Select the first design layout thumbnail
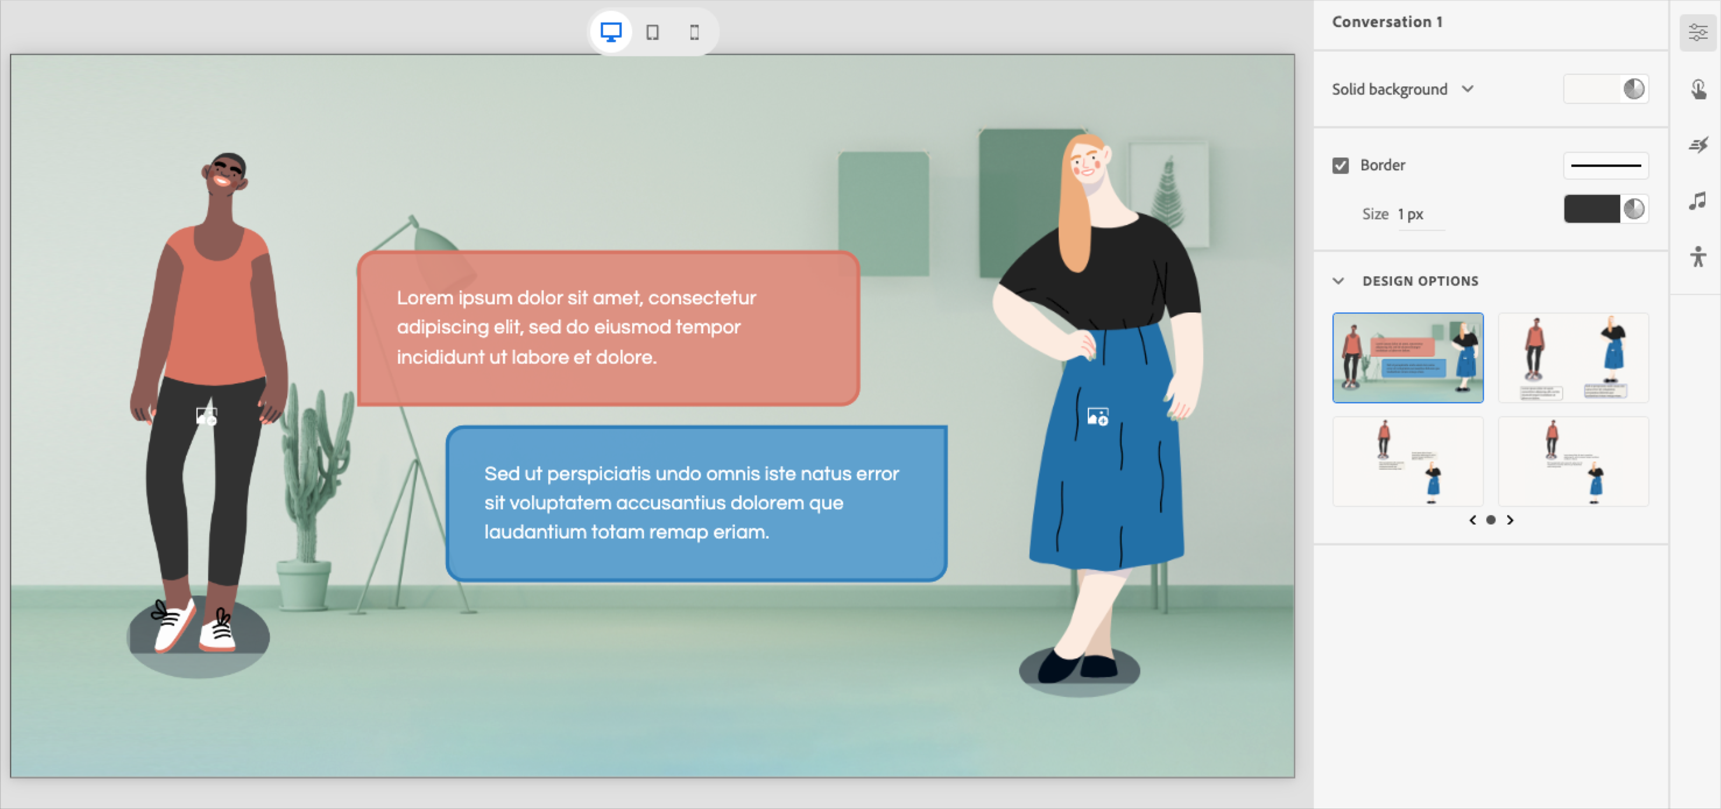 coord(1408,358)
